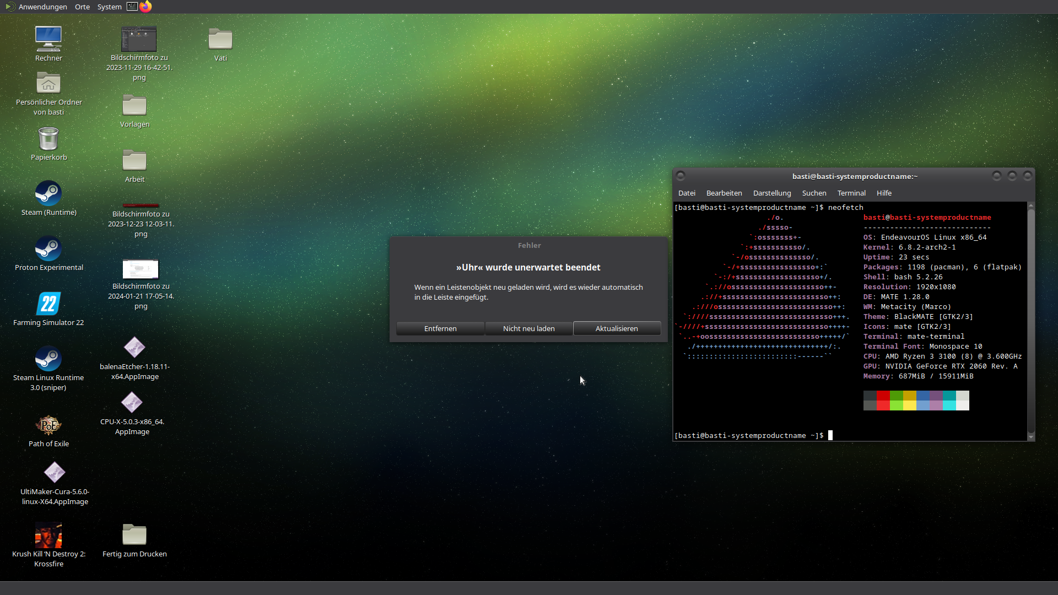Expand the Orte places menu
Viewport: 1058px width, 595px height.
82,7
